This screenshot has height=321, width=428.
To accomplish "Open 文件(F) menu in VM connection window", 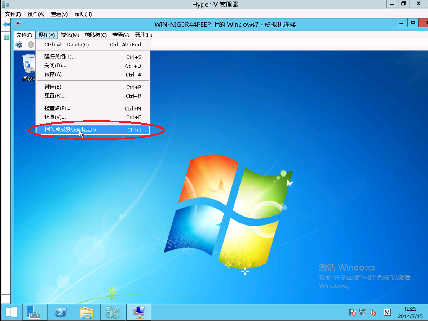I will point(24,35).
